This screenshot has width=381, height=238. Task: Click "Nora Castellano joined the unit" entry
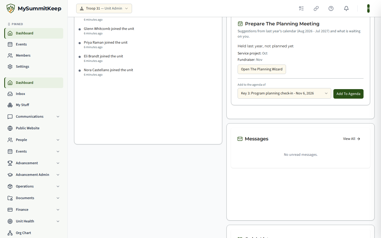(x=108, y=70)
